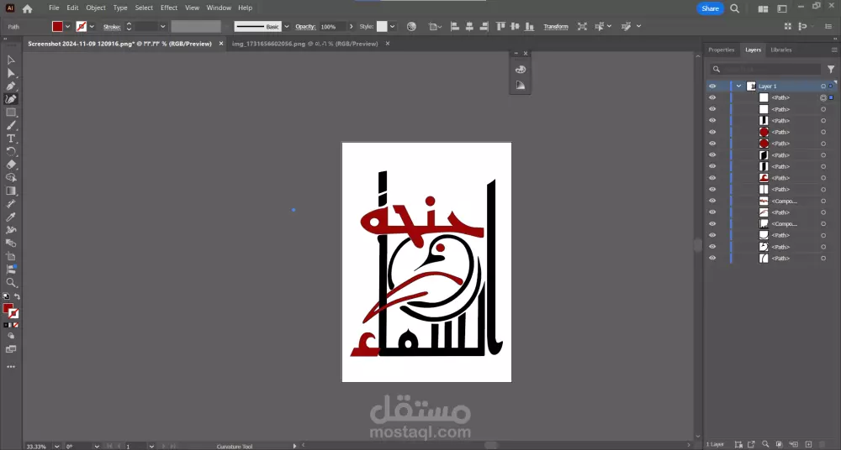Hide Layer 1 using its eye icon
Screen dimensions: 841x450
[x=712, y=86]
